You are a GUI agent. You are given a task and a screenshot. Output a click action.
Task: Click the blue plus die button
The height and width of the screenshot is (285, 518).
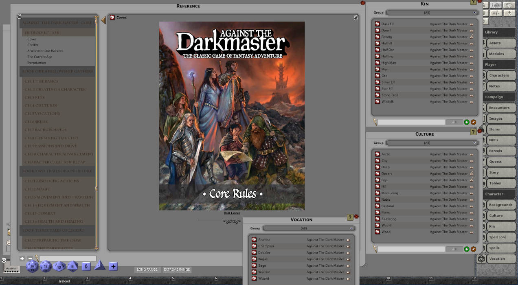[x=113, y=267]
